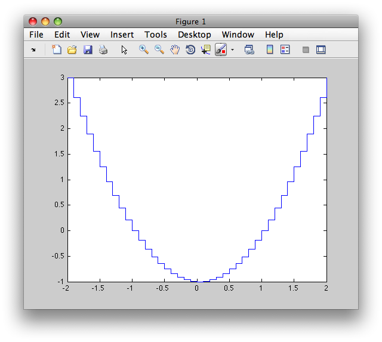Open the Window menu

tap(238, 35)
